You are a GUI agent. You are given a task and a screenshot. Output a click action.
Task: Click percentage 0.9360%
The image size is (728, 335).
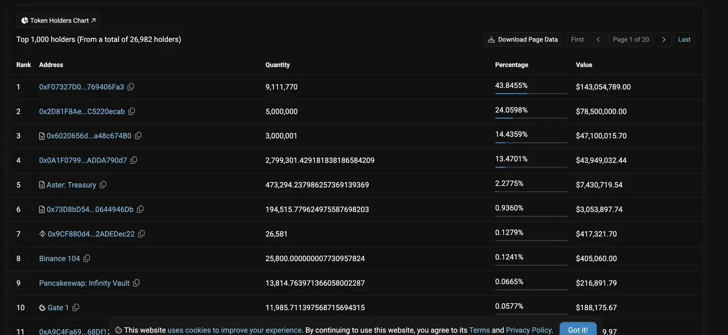pos(509,208)
